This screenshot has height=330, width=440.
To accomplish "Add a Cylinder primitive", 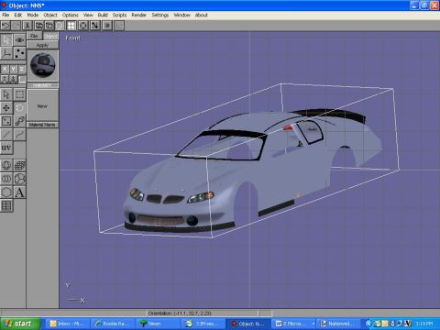I will pos(6,179).
